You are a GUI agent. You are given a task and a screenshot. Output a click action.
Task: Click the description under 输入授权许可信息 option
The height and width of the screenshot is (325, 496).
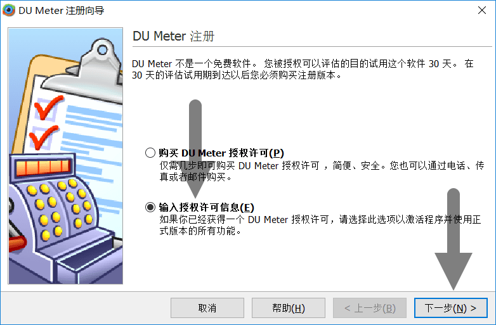coord(320,225)
